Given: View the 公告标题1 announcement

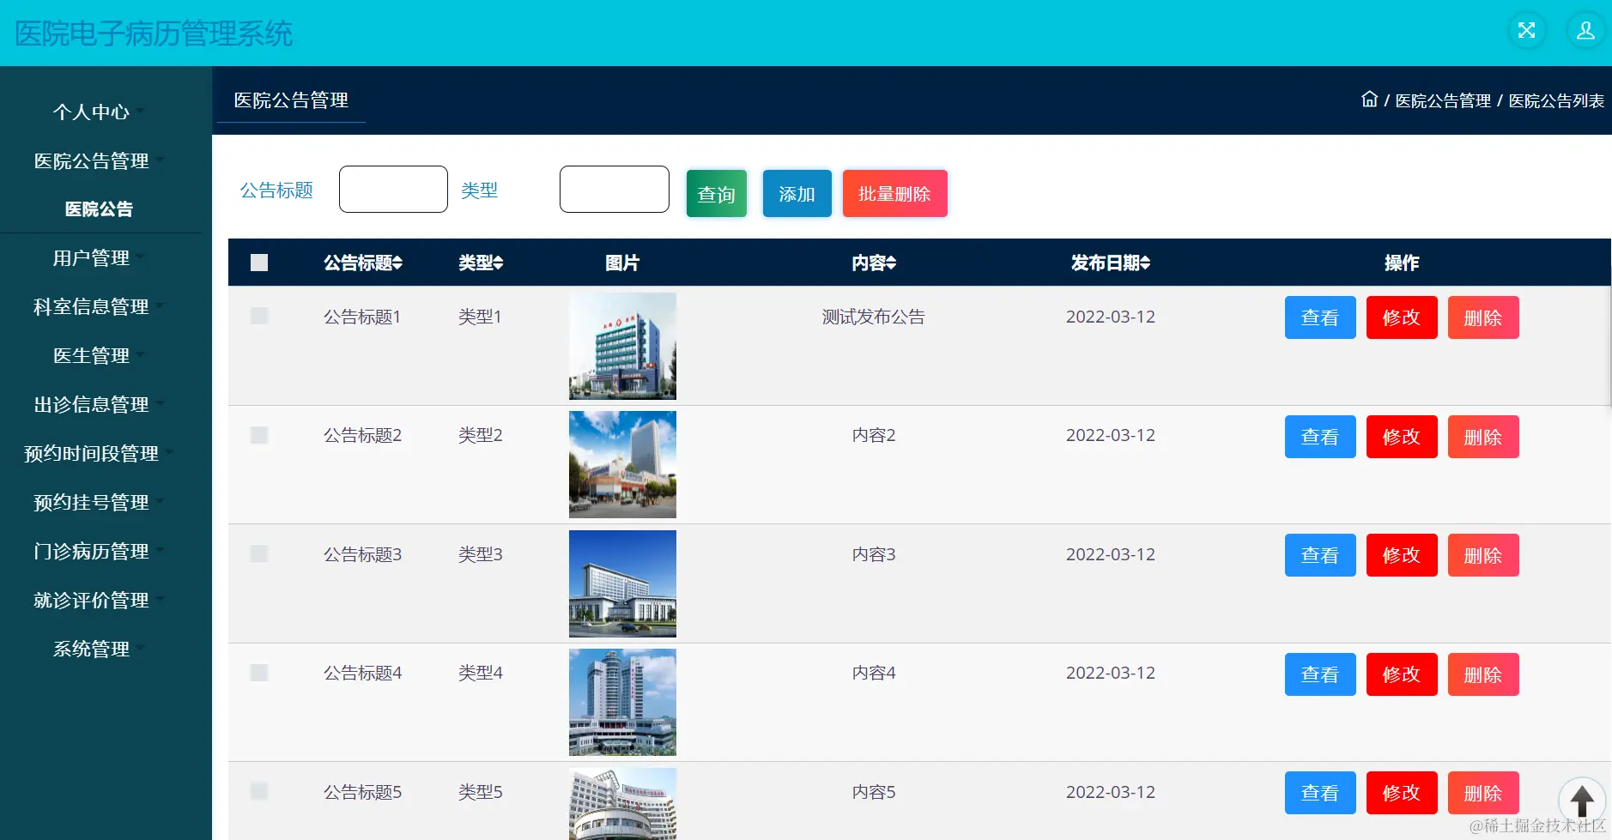Looking at the screenshot, I should [1320, 317].
